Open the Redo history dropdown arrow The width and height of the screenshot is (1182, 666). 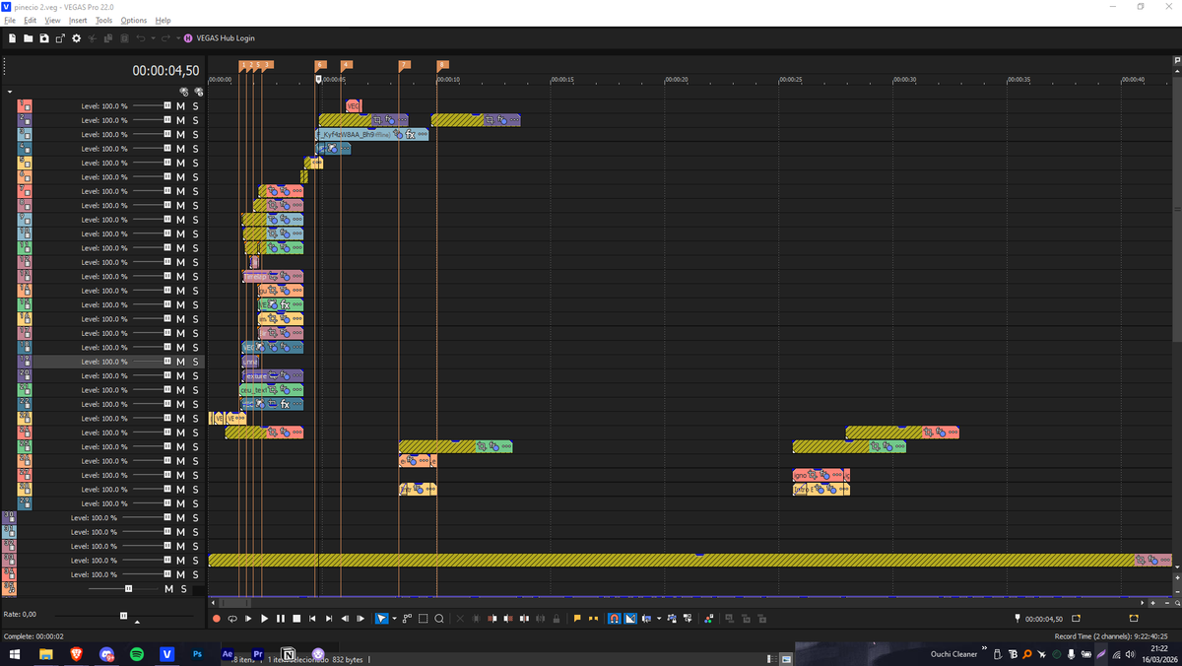click(177, 38)
